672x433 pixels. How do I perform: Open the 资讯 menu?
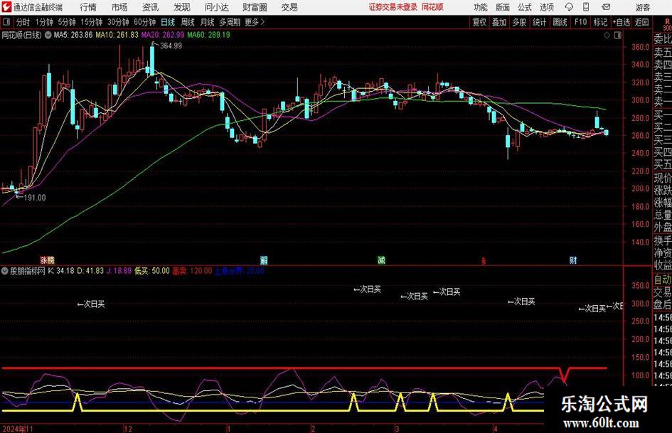tap(151, 7)
